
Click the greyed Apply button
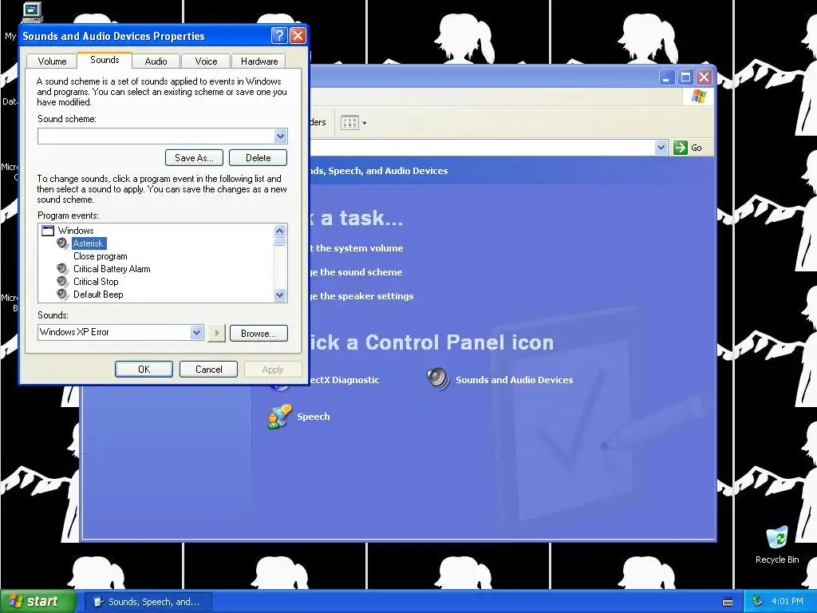coord(273,369)
